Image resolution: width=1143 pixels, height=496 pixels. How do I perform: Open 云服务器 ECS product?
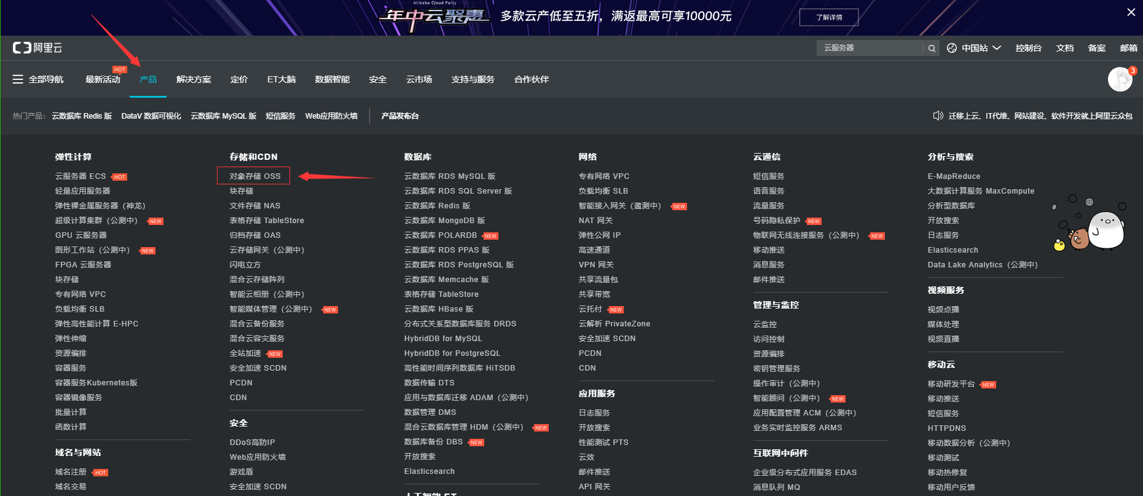(81, 176)
